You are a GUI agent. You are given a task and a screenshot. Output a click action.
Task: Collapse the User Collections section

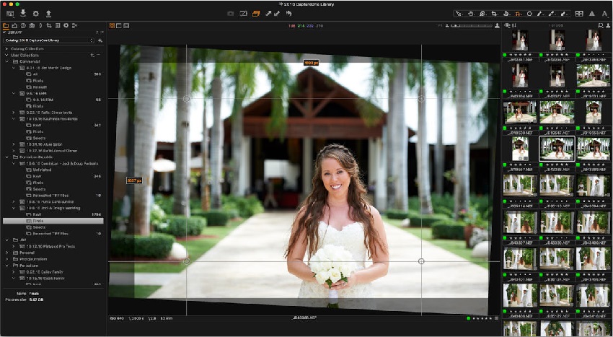[x=6, y=55]
